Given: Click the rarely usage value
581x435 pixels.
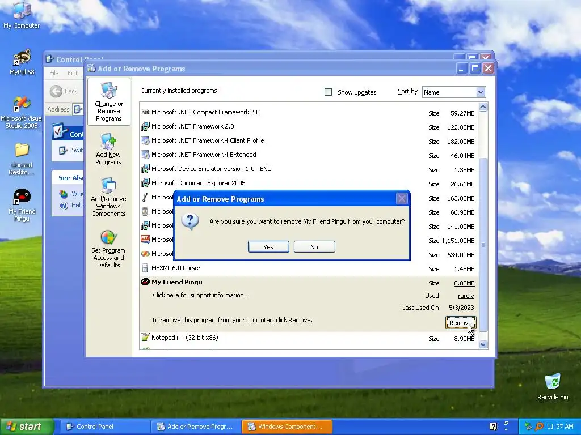Looking at the screenshot, I should pos(466,296).
